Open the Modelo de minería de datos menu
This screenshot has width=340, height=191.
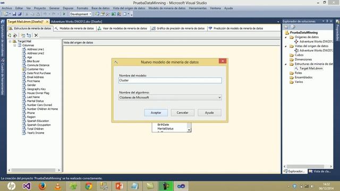pyautogui.click(x=167, y=8)
